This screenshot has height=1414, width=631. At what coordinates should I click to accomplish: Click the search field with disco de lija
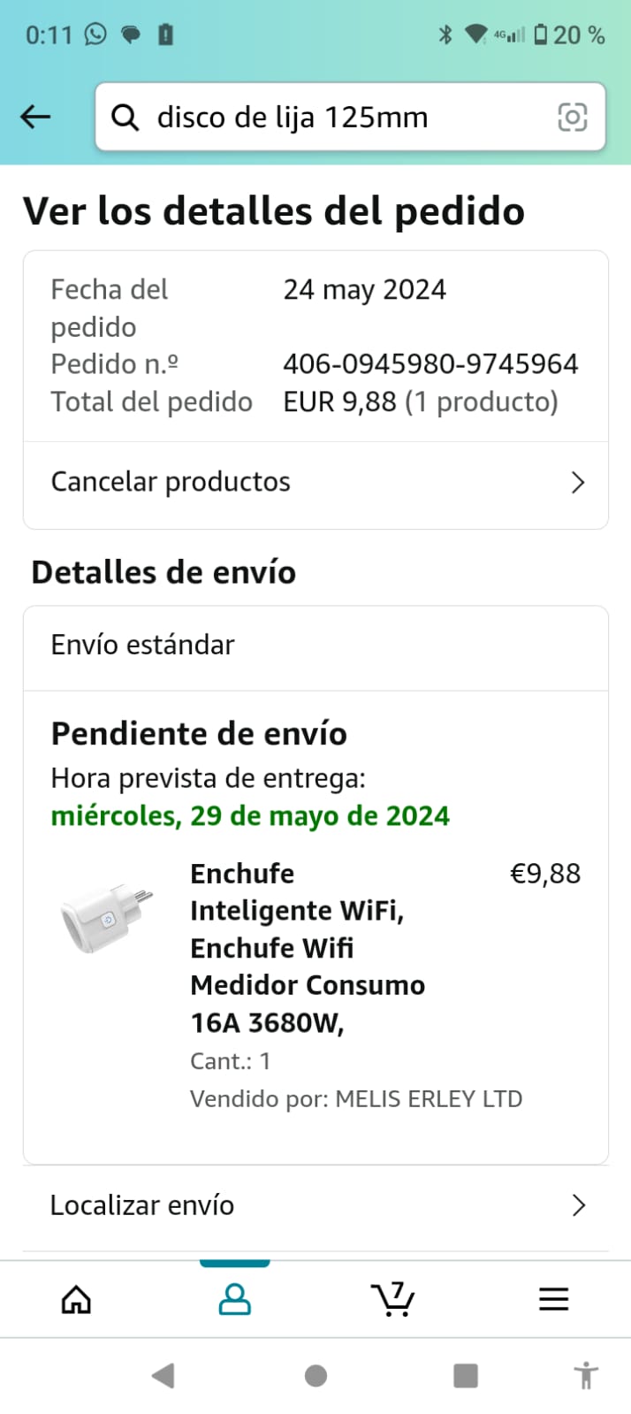coord(351,117)
